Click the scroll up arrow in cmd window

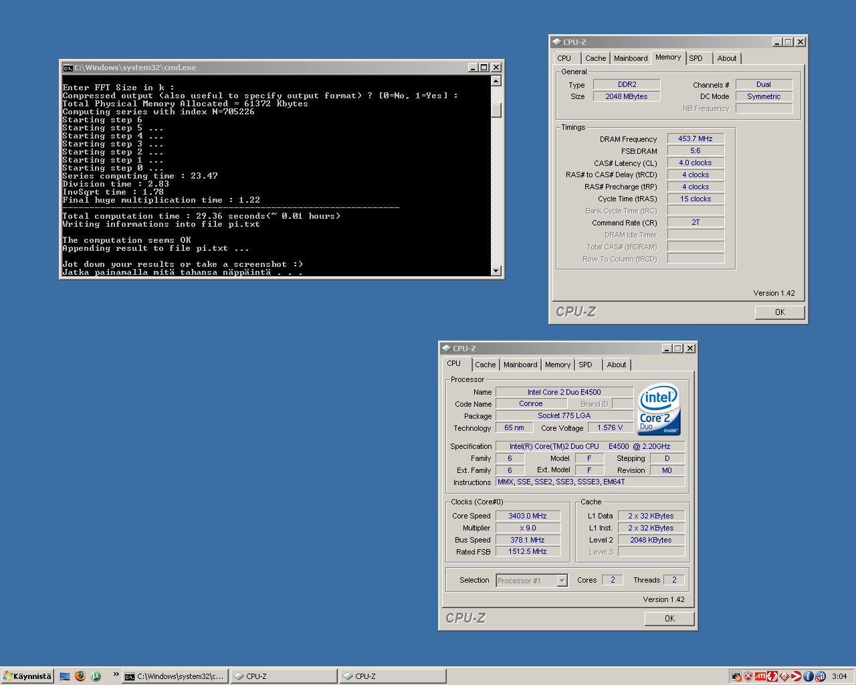tap(496, 81)
